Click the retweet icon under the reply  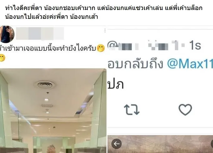pos(131,110)
